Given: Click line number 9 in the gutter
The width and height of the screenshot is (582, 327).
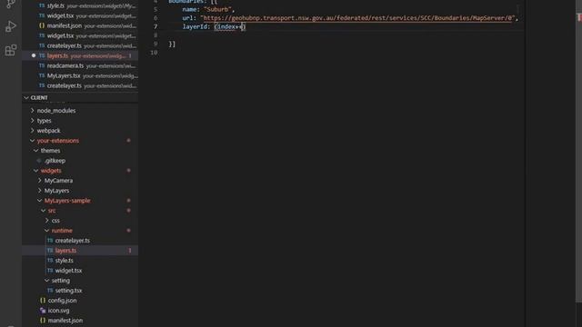Looking at the screenshot, I should click(156, 44).
